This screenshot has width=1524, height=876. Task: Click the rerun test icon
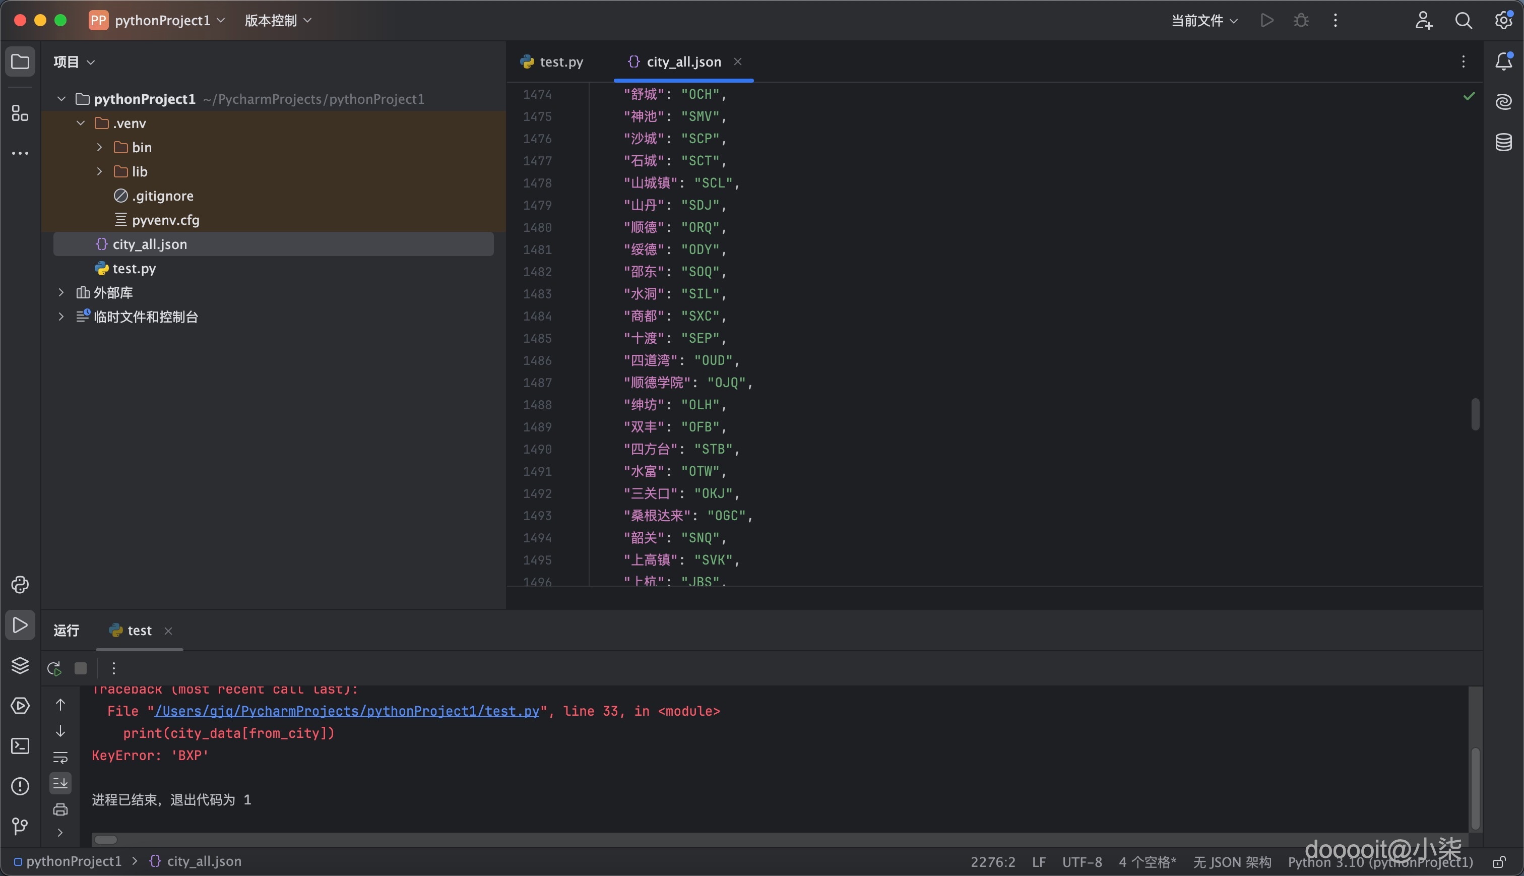tap(54, 668)
